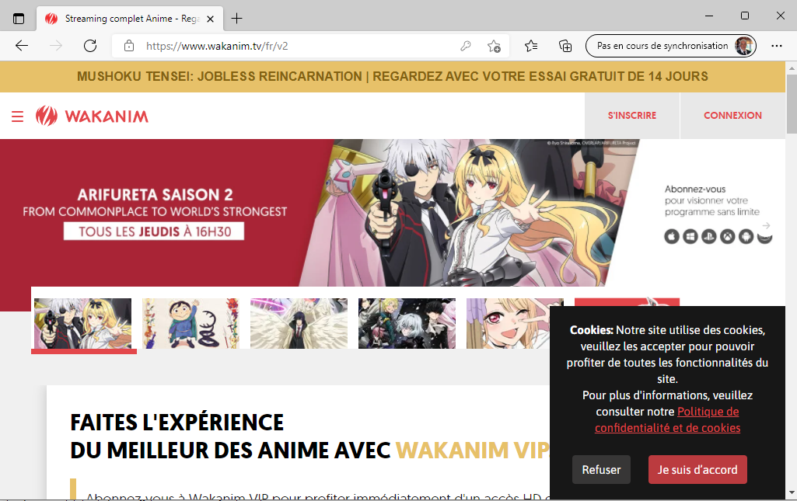Select the Streaming complet Anime tab

(130, 19)
